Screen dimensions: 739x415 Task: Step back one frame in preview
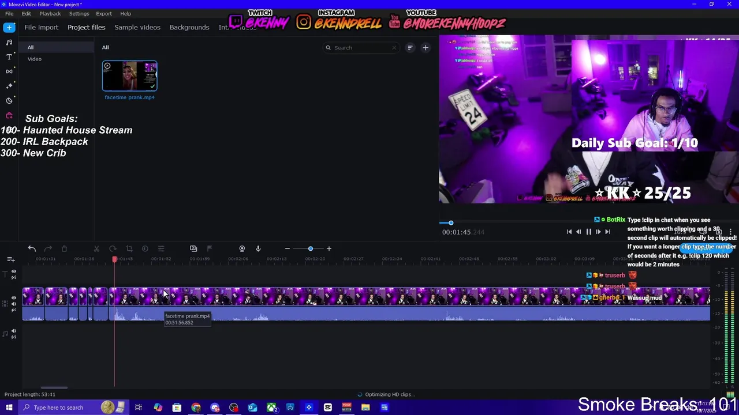(578, 232)
